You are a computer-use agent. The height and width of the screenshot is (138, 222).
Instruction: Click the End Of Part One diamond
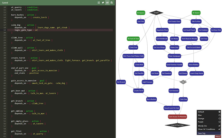click(x=177, y=125)
